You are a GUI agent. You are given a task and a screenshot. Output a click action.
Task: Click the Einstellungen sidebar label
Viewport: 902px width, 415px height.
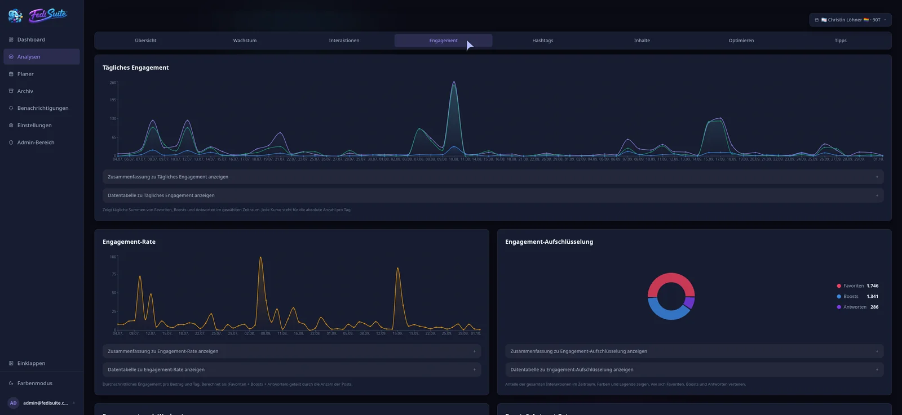coord(34,126)
